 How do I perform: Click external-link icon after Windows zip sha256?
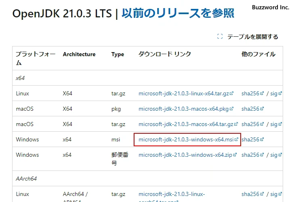point(262,155)
